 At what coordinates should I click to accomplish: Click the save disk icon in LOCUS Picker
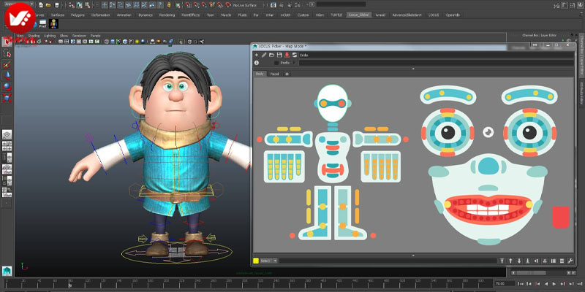[x=279, y=55]
